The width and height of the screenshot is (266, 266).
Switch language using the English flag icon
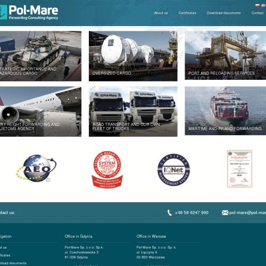[x=264, y=6]
